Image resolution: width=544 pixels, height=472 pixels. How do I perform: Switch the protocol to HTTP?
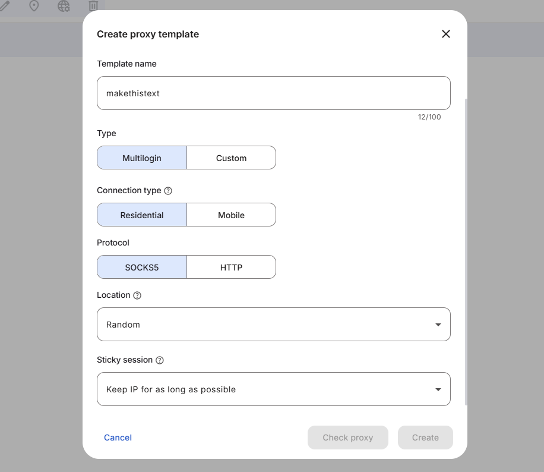tap(231, 268)
